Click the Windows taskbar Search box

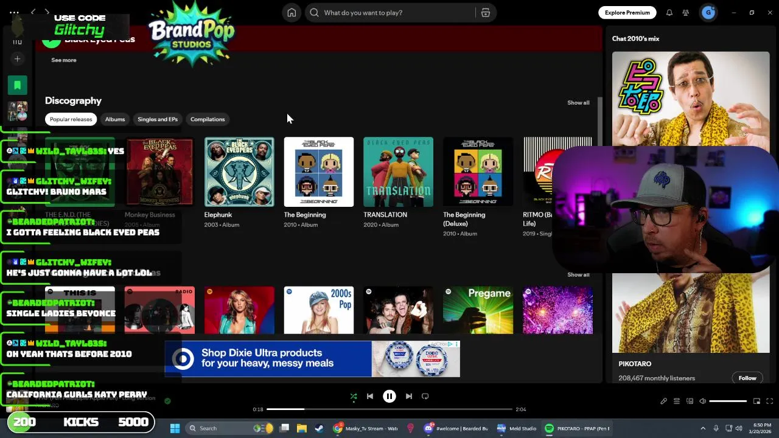point(229,428)
